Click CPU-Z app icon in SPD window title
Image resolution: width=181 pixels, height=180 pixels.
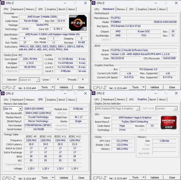pos(3,93)
